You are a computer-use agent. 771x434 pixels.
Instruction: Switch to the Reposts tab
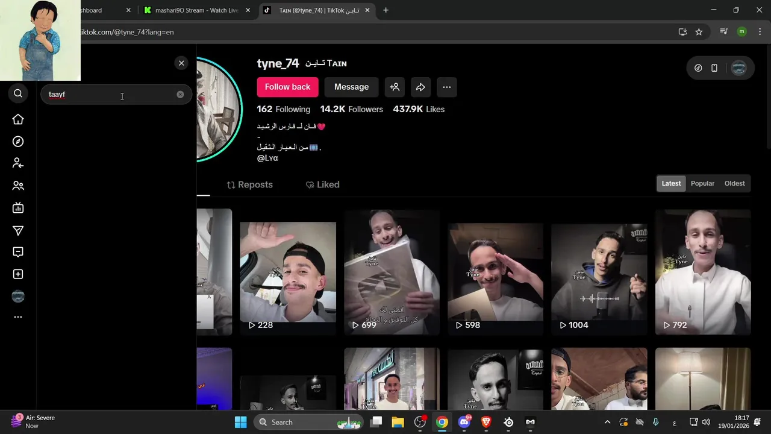tap(249, 184)
